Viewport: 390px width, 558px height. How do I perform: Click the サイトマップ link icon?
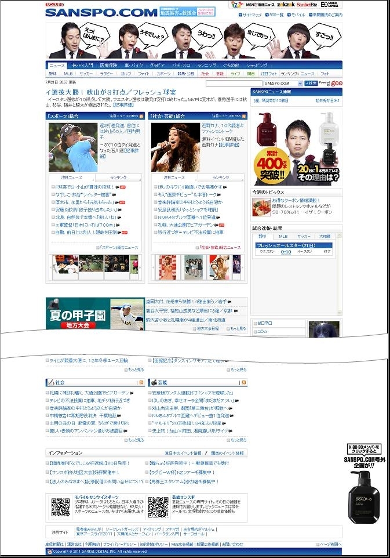(x=240, y=15)
